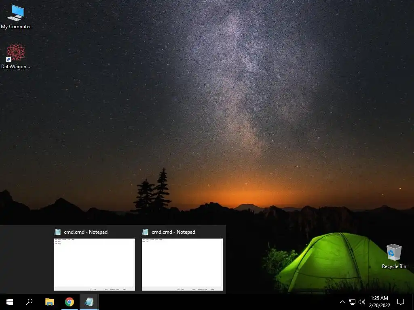Show hidden system tray icons
Image resolution: width=414 pixels, height=310 pixels.
[342, 302]
